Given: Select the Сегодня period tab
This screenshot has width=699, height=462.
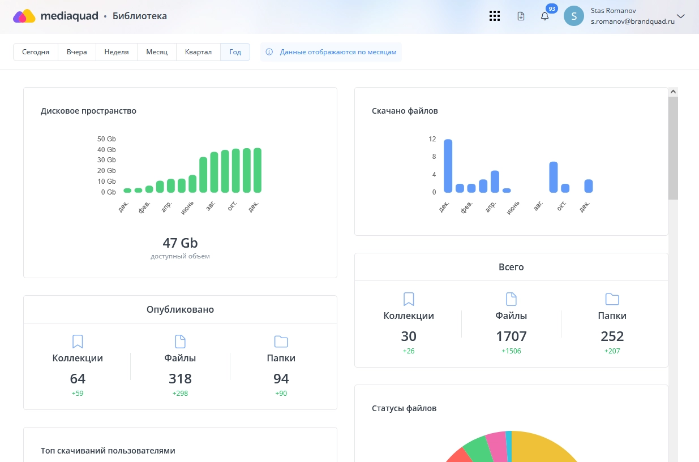Looking at the screenshot, I should (36, 52).
